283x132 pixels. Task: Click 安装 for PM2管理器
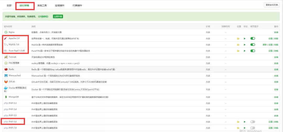click(276, 63)
